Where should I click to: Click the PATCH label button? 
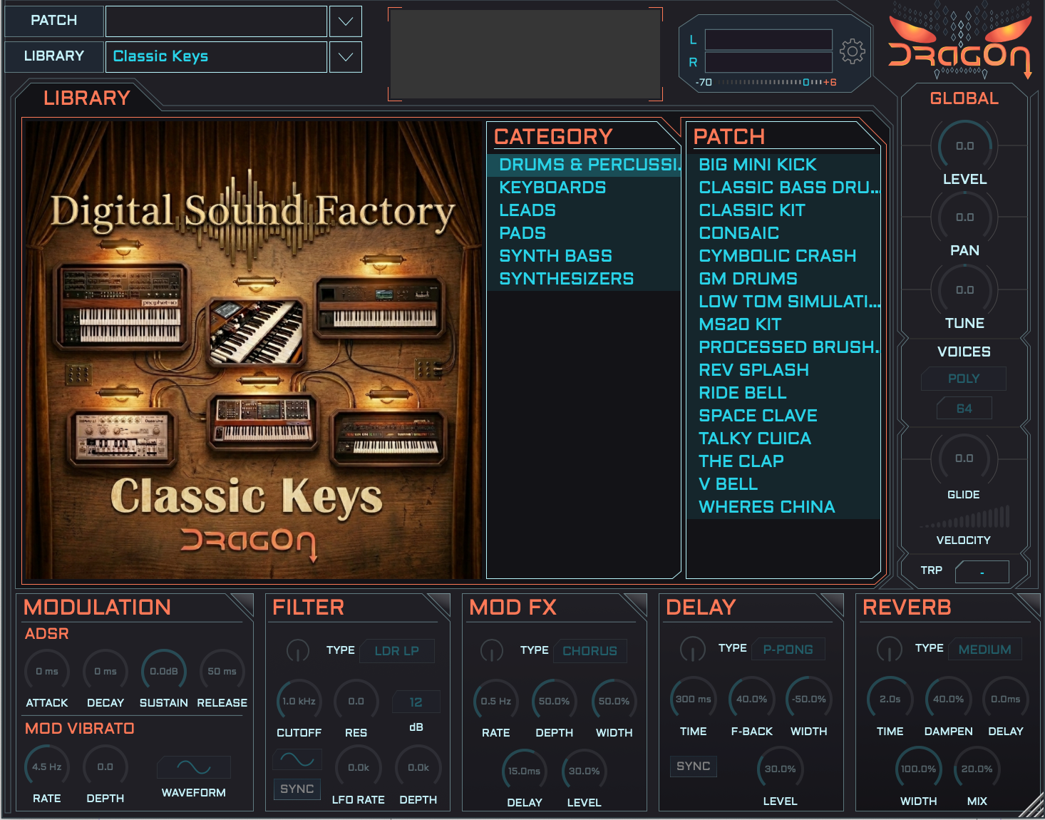(54, 21)
